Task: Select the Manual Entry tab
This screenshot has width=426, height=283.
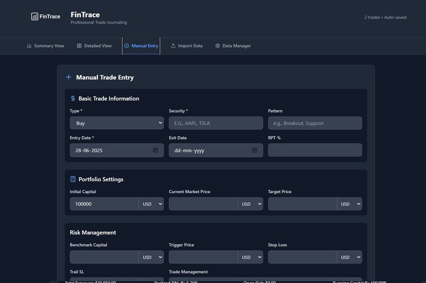Action: [141, 46]
